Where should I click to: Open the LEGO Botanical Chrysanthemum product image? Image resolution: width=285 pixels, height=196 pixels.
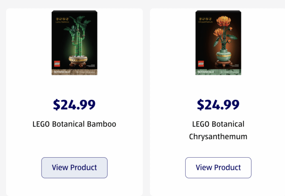(218, 43)
